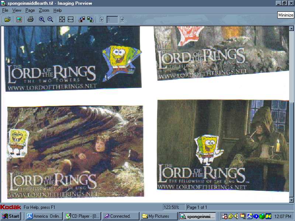Click the Open file folder icon

[7, 20]
